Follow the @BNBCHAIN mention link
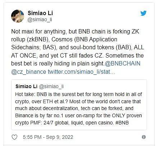The width and height of the screenshot is (156, 146). click(x=123, y=63)
